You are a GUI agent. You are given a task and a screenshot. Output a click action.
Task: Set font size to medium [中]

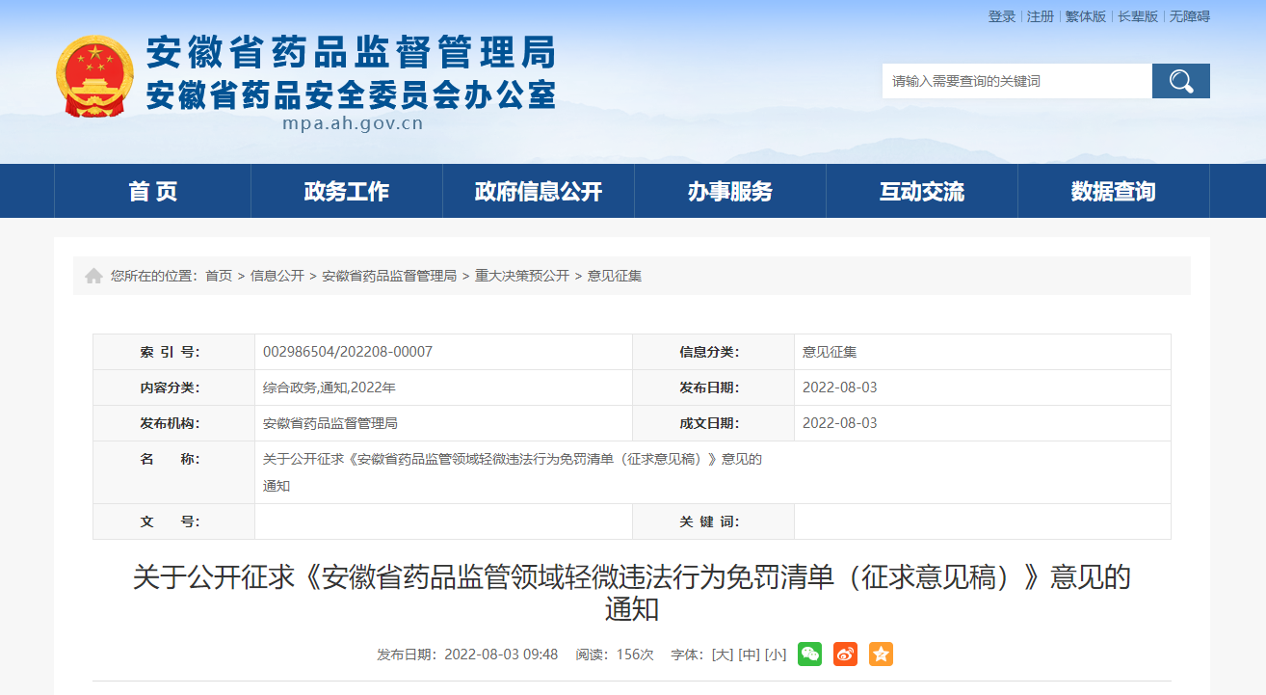click(749, 655)
